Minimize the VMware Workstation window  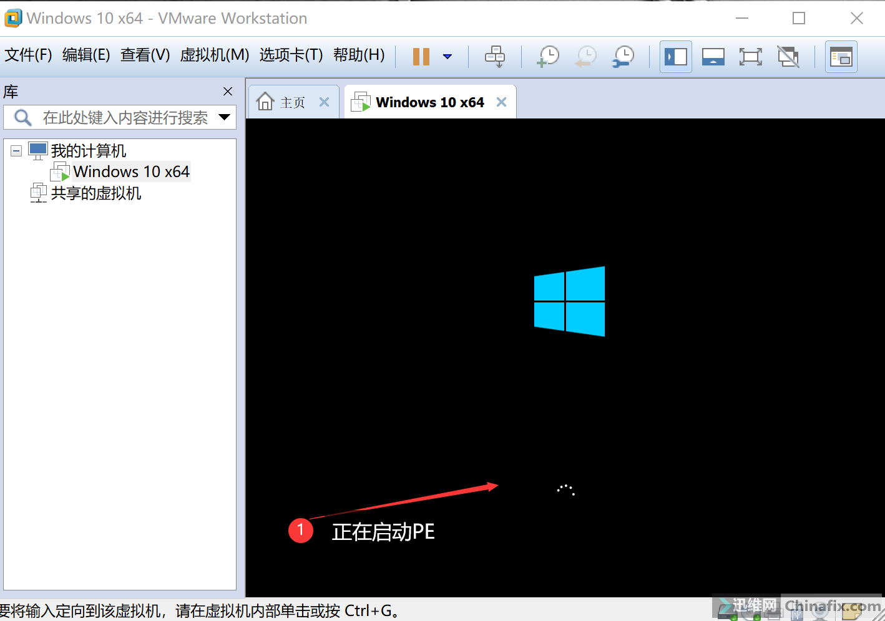click(742, 18)
